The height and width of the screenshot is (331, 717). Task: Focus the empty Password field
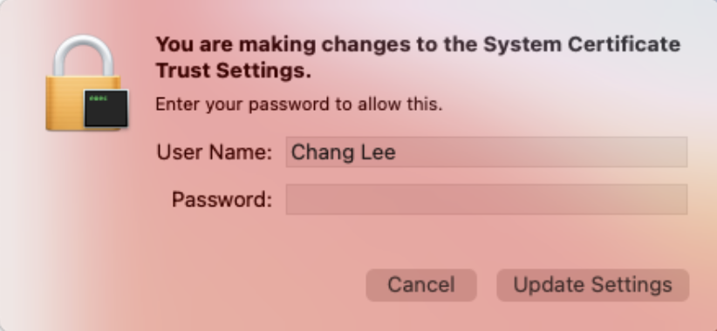pos(487,199)
